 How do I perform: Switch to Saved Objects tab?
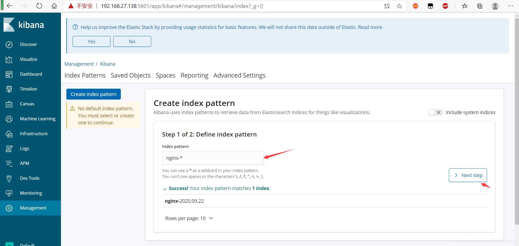coord(131,75)
